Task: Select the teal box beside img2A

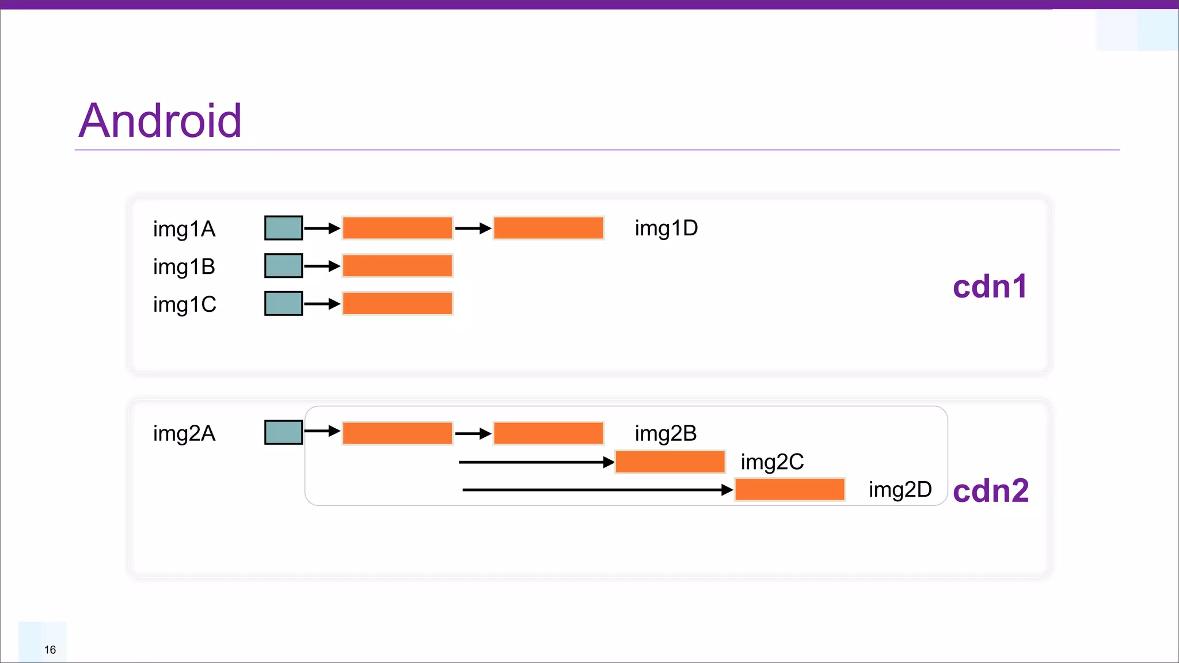Action: tap(283, 432)
